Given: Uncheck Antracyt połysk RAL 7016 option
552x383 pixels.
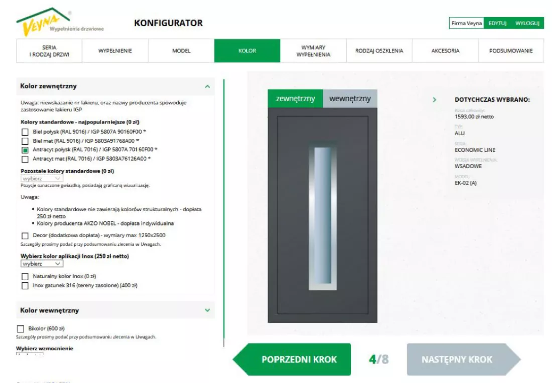Looking at the screenshot, I should click(25, 150).
